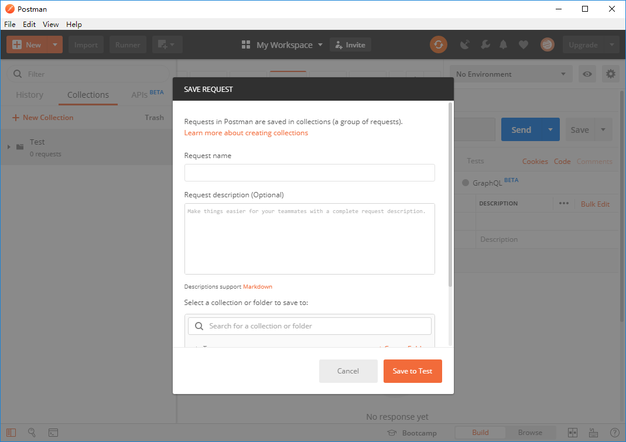Click the sync status icon
Viewport: 626px width, 442px height.
pyautogui.click(x=439, y=44)
